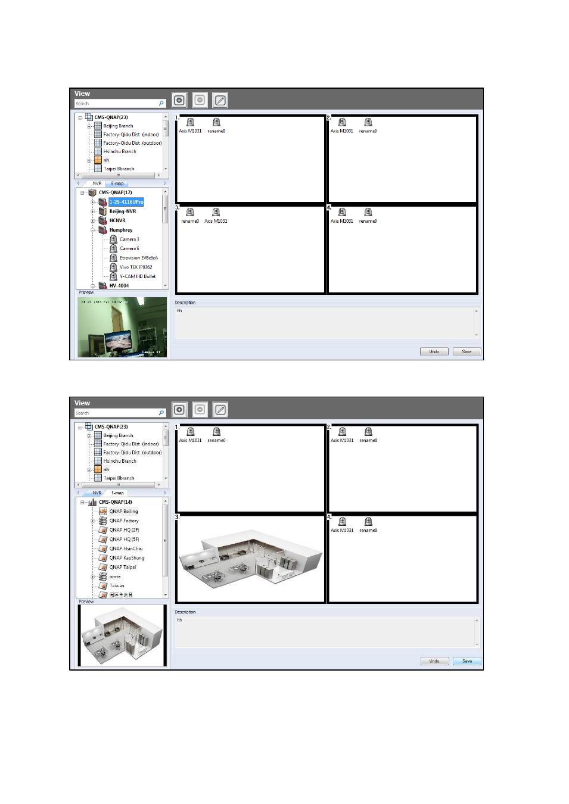Screen dimensions: 569x804
Task: Select QNAP HQ (2F) e-map
Action: (x=124, y=530)
